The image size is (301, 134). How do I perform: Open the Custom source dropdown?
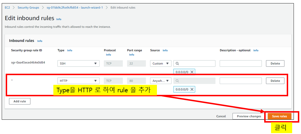coord(161,63)
